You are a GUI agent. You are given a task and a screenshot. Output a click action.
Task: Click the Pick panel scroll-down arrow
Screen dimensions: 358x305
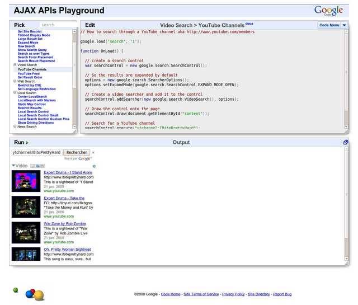point(74,126)
